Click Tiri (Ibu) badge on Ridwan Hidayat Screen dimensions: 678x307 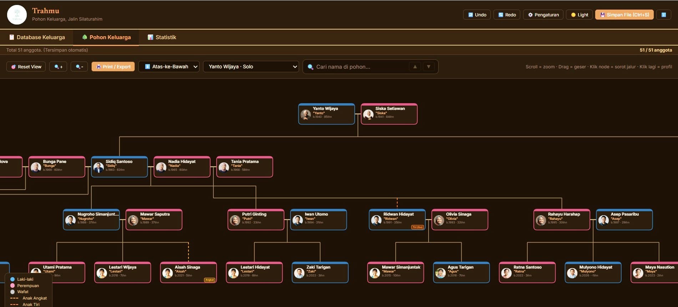(418, 227)
